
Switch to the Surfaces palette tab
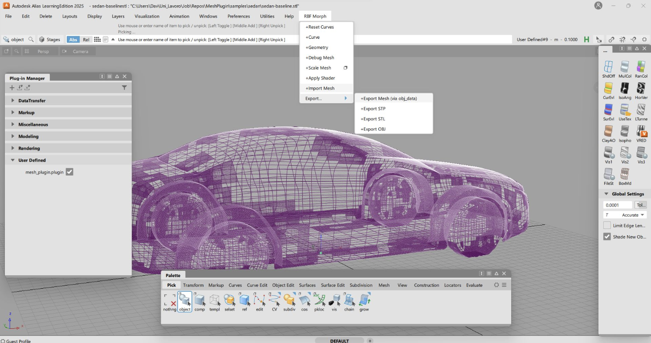307,285
